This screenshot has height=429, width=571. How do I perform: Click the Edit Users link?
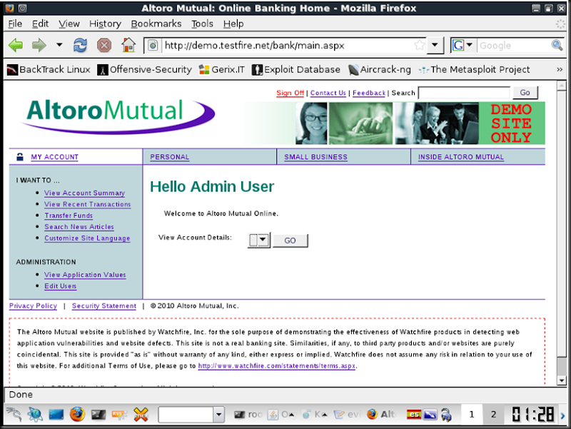point(61,286)
